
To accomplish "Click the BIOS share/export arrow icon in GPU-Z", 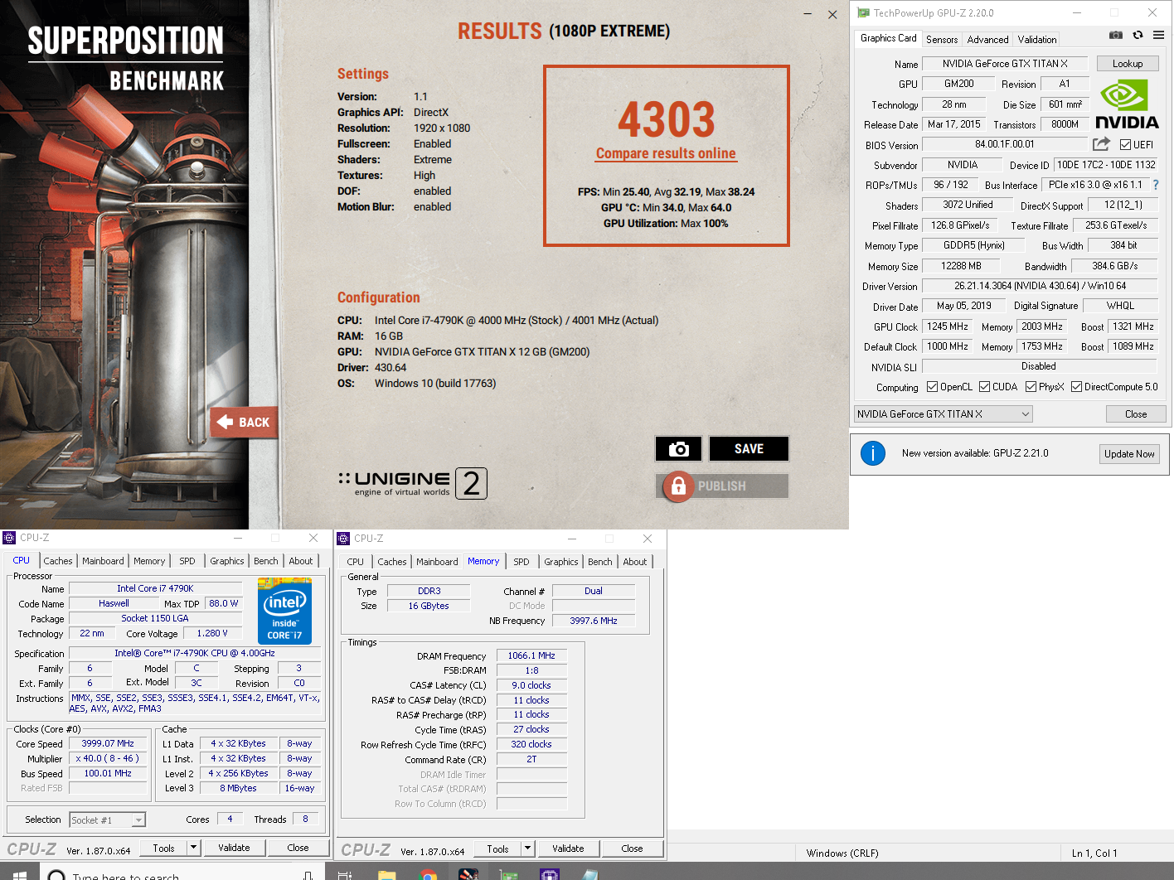I will click(1101, 144).
